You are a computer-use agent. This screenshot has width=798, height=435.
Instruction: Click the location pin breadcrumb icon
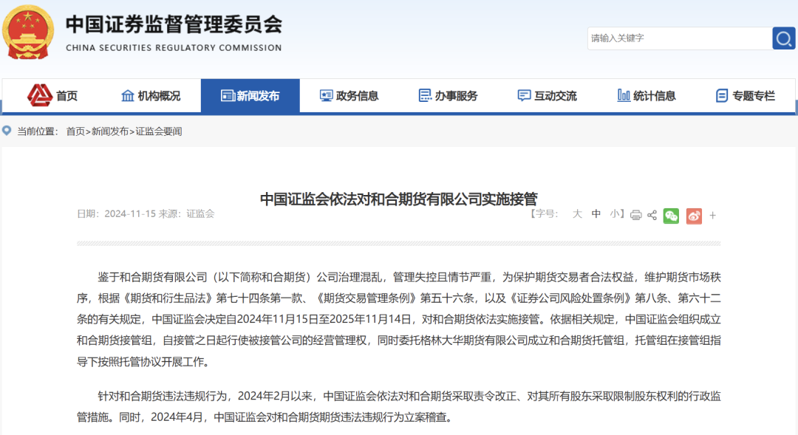(7, 131)
